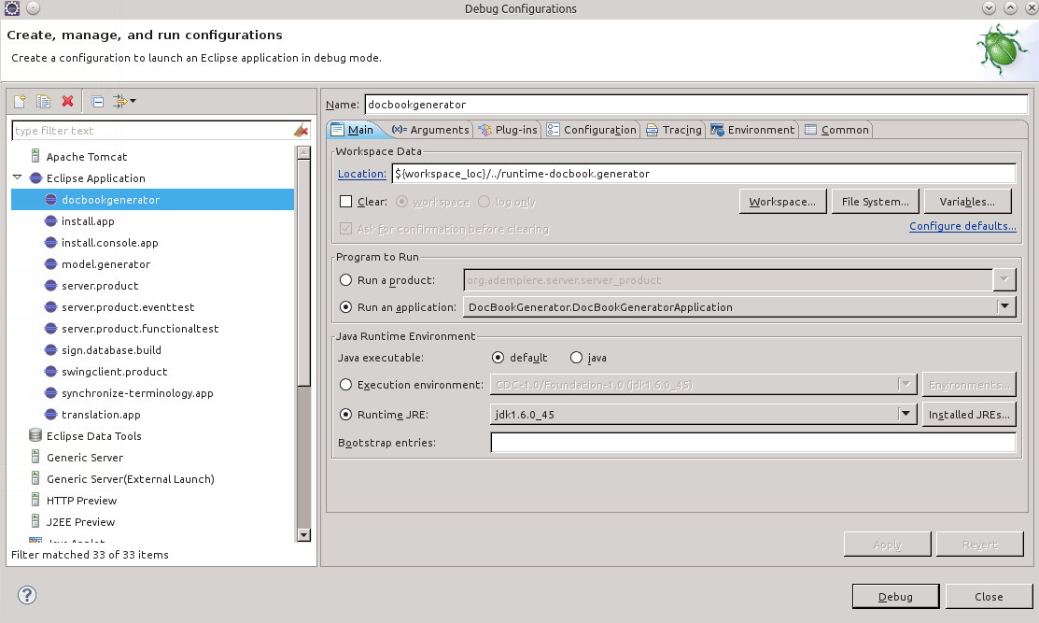Click the HTTP Preview icon
This screenshot has width=1039, height=623.
point(35,501)
